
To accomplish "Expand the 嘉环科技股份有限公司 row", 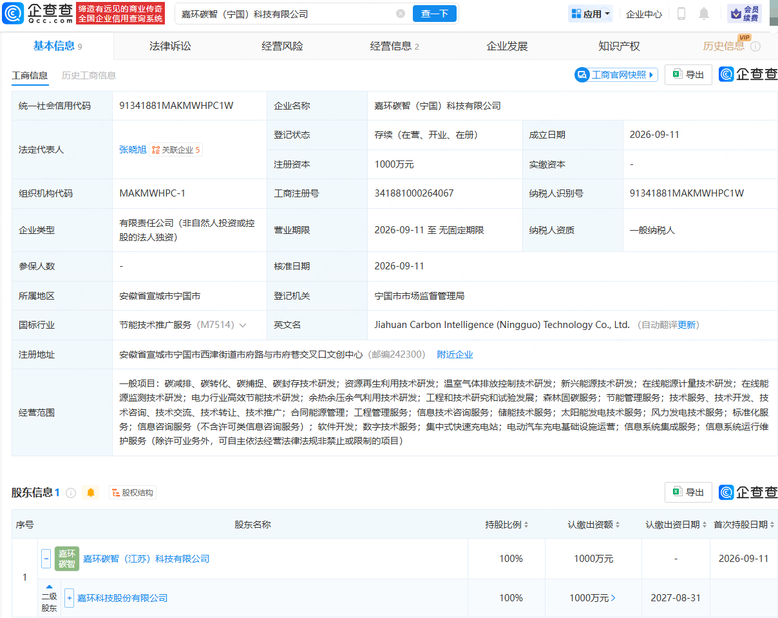I will (69, 598).
